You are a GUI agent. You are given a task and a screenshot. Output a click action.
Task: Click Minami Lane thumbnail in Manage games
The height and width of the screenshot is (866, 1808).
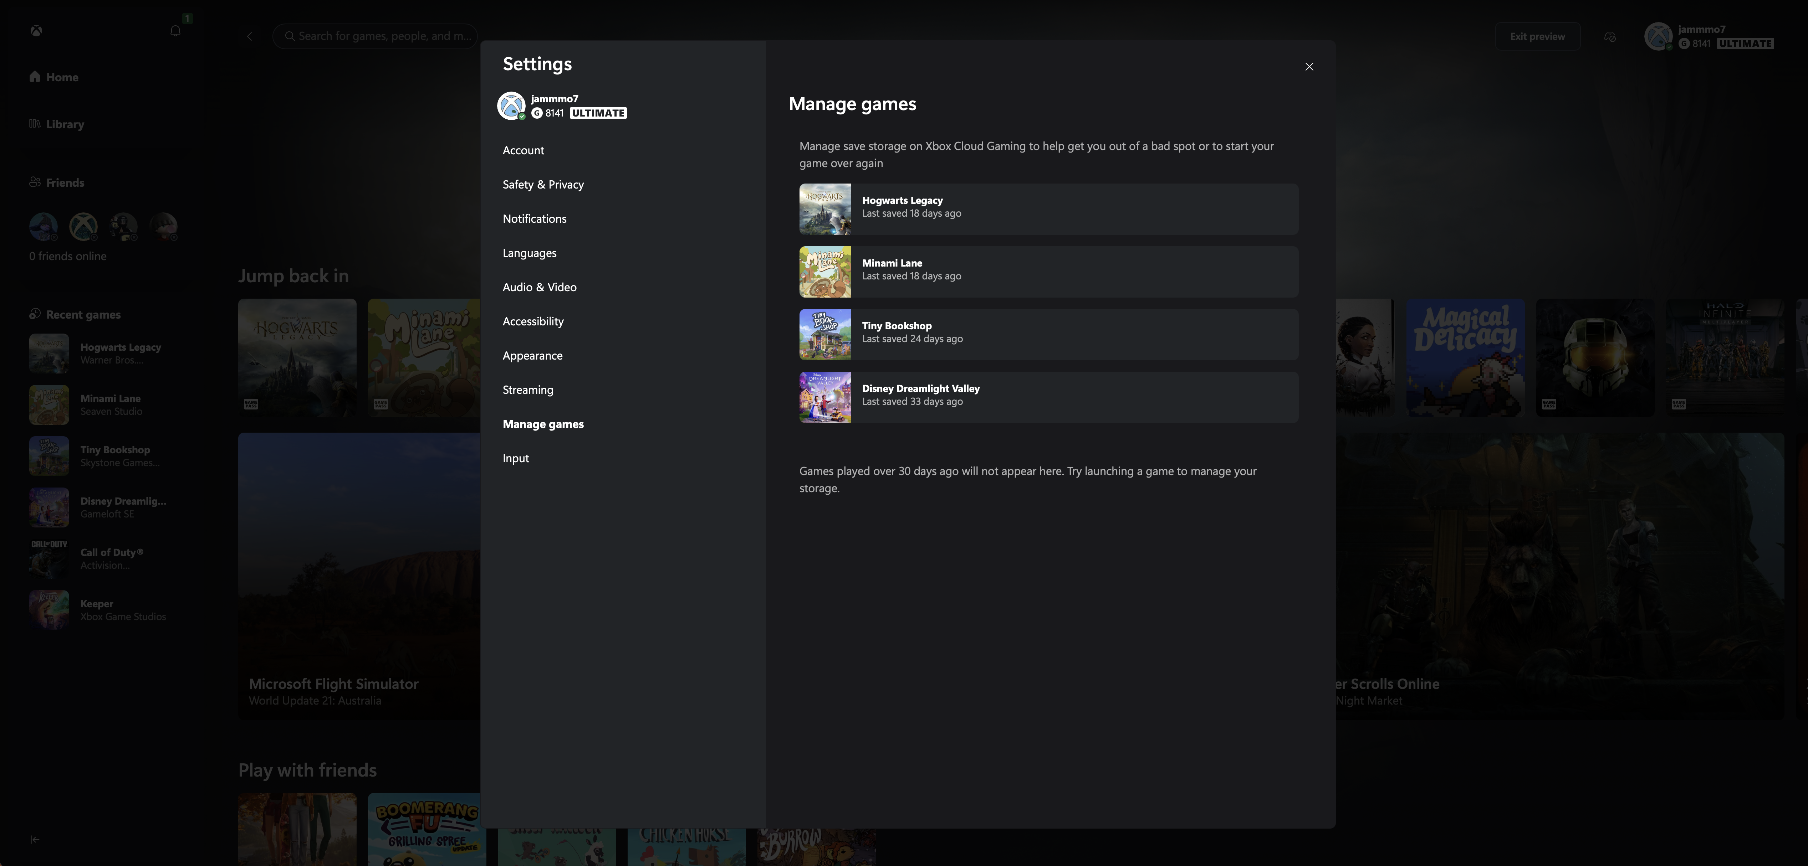click(825, 271)
